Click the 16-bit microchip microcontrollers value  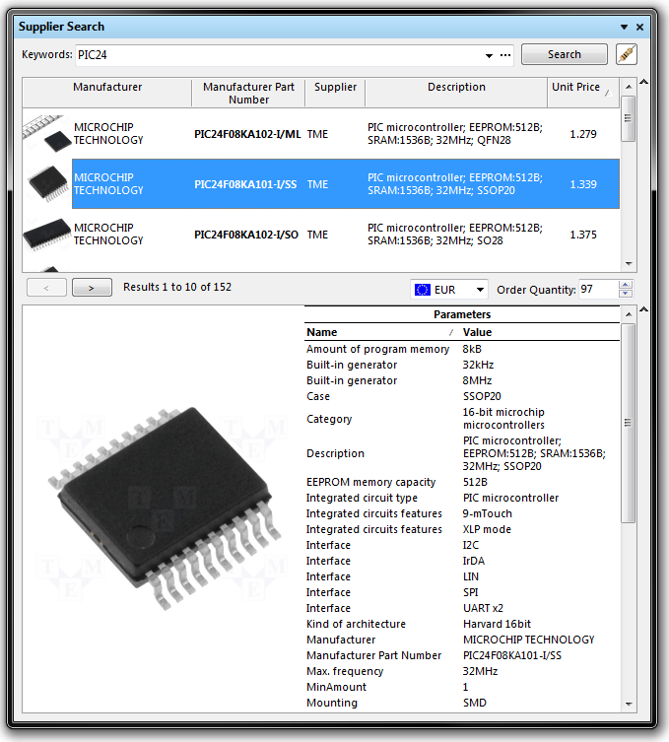(x=503, y=419)
